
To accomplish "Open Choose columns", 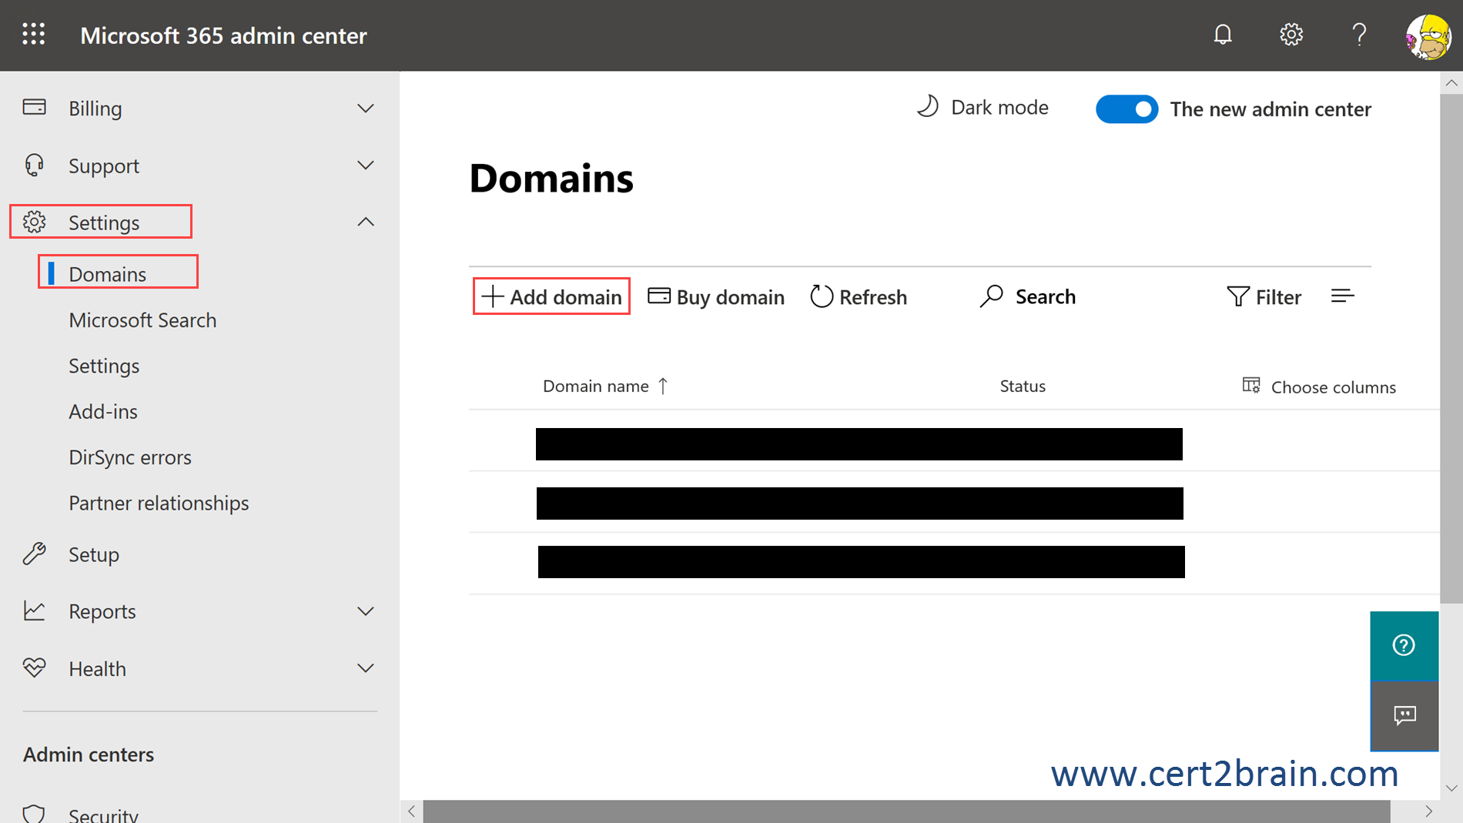I will coord(1319,386).
